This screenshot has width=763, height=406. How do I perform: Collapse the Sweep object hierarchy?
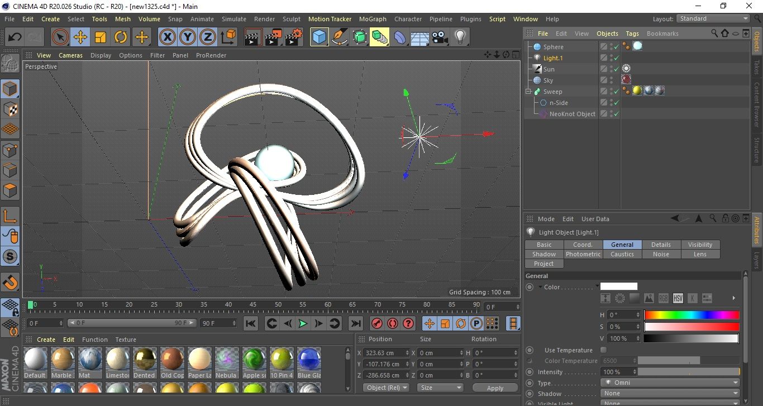pyautogui.click(x=528, y=92)
